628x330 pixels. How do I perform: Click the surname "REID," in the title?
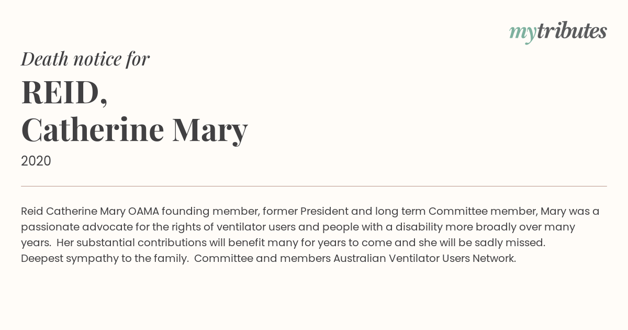[x=64, y=93]
